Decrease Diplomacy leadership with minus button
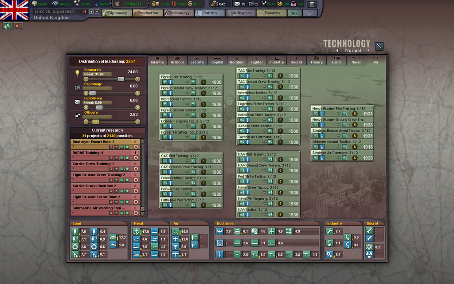This screenshot has width=454, height=284. [x=86, y=107]
